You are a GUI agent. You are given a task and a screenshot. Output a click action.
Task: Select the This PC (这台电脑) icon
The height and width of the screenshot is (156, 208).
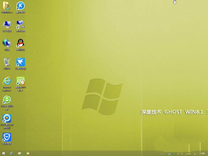pos(6,24)
